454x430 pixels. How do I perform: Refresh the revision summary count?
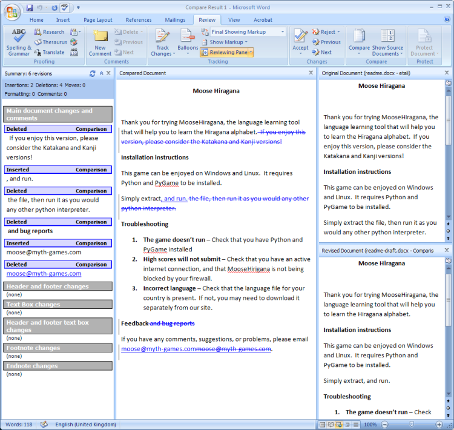click(93, 74)
